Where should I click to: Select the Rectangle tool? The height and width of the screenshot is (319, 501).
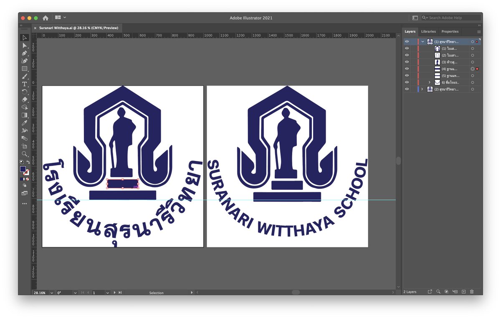[x=25, y=69]
